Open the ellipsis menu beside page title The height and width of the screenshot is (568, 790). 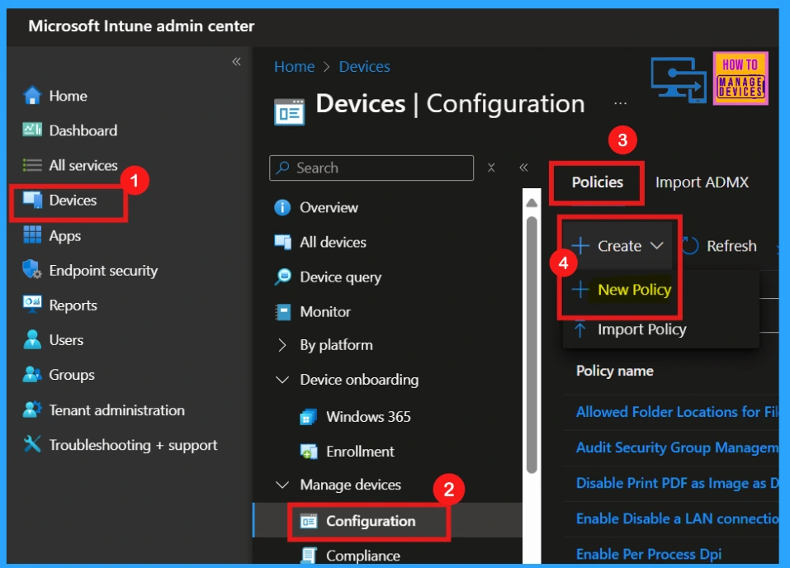point(620,103)
